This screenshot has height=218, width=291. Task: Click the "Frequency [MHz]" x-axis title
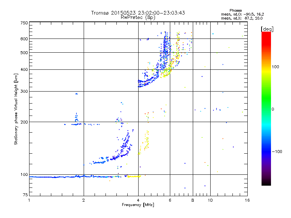tap(138, 205)
